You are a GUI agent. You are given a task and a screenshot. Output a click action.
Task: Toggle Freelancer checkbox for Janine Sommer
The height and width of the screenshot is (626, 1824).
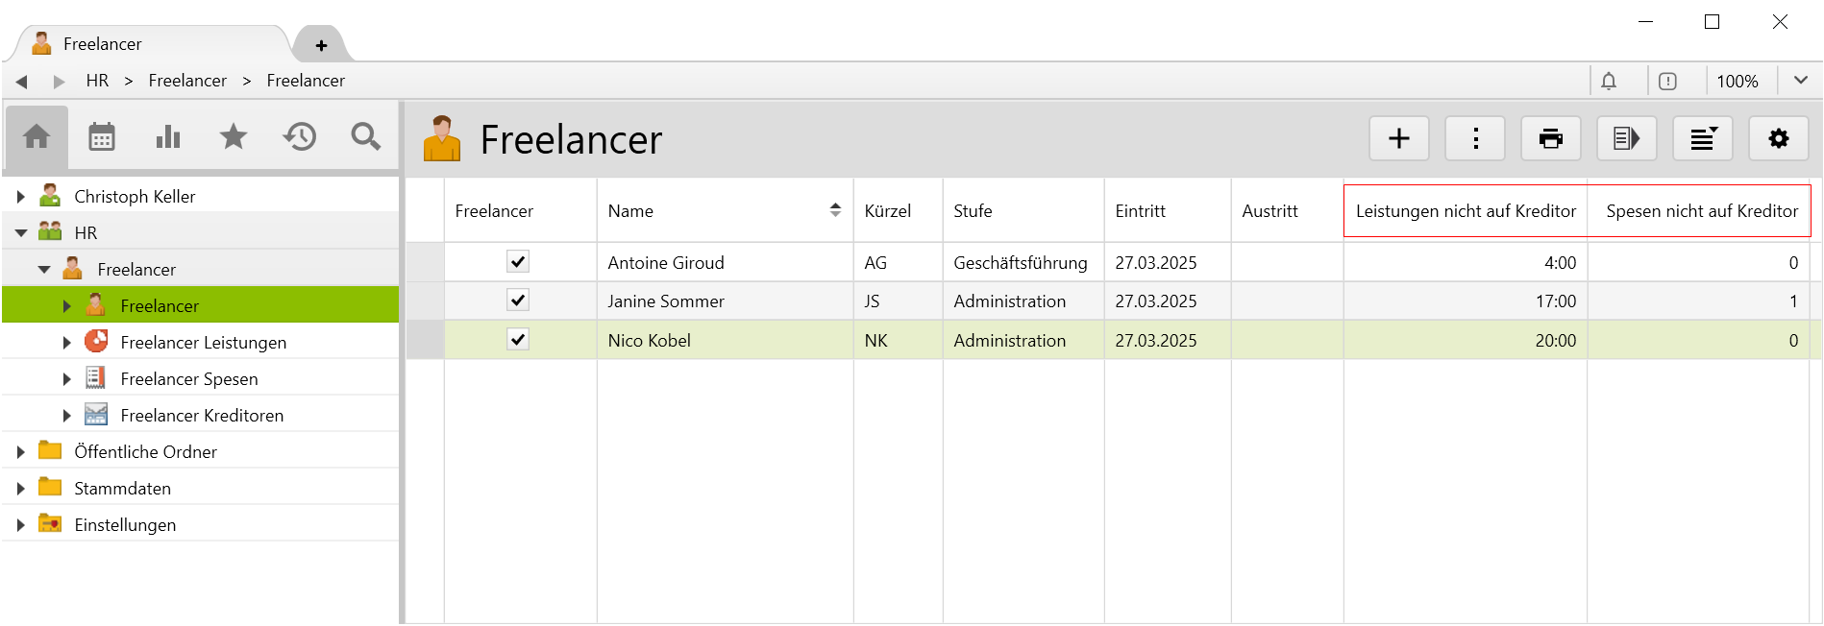click(x=518, y=301)
